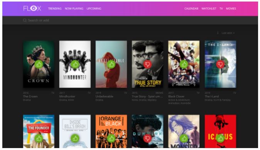This screenshot has height=150, width=260.
Task: Go to Now Playing section
Action: pyautogui.click(x=74, y=8)
